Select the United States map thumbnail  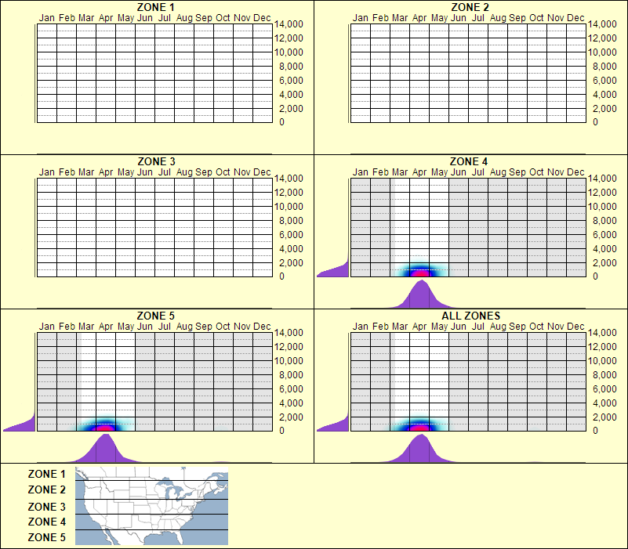(151, 507)
